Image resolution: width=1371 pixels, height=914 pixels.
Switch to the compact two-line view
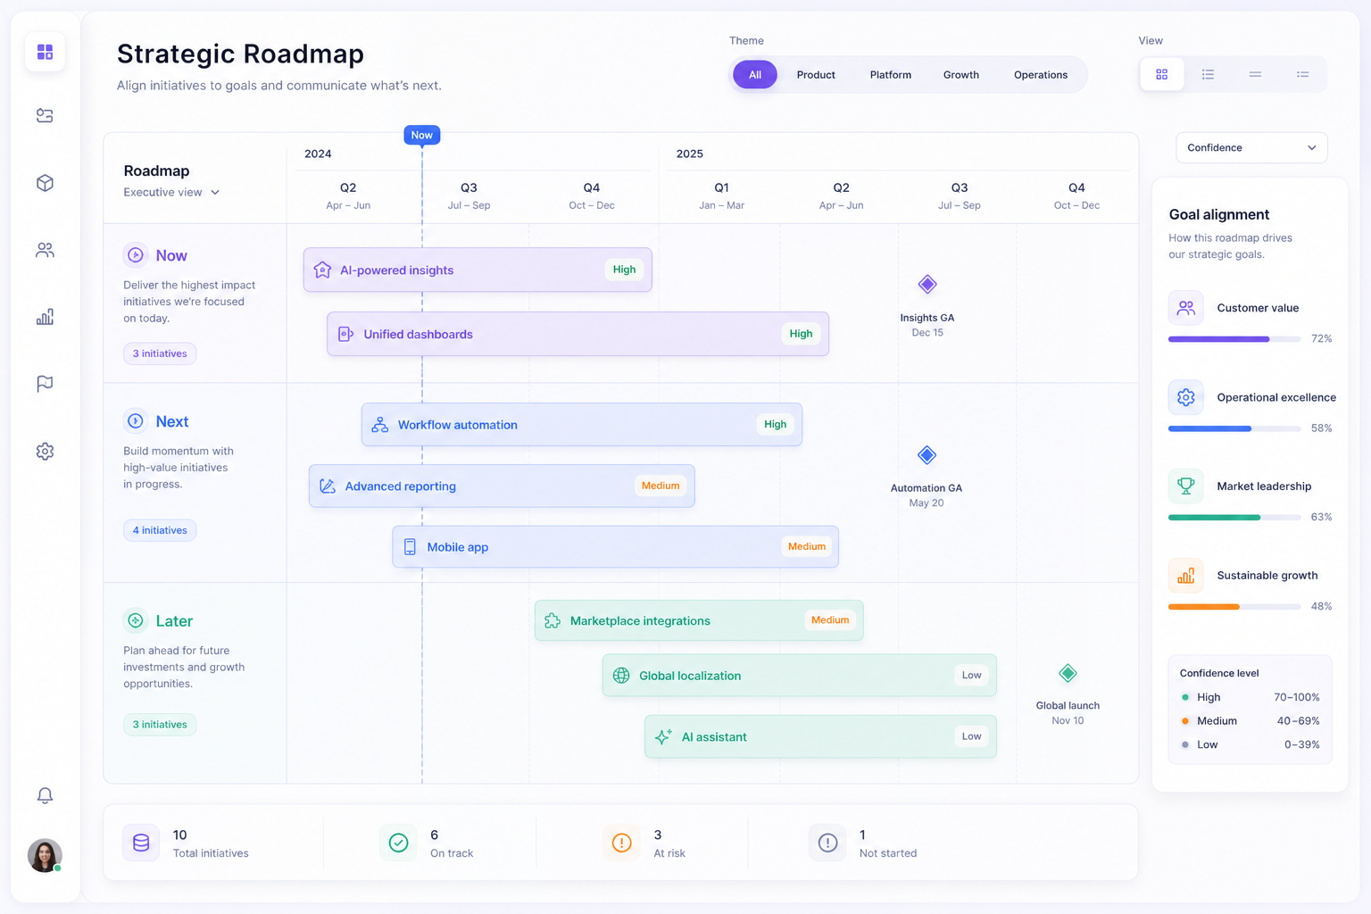click(x=1255, y=74)
